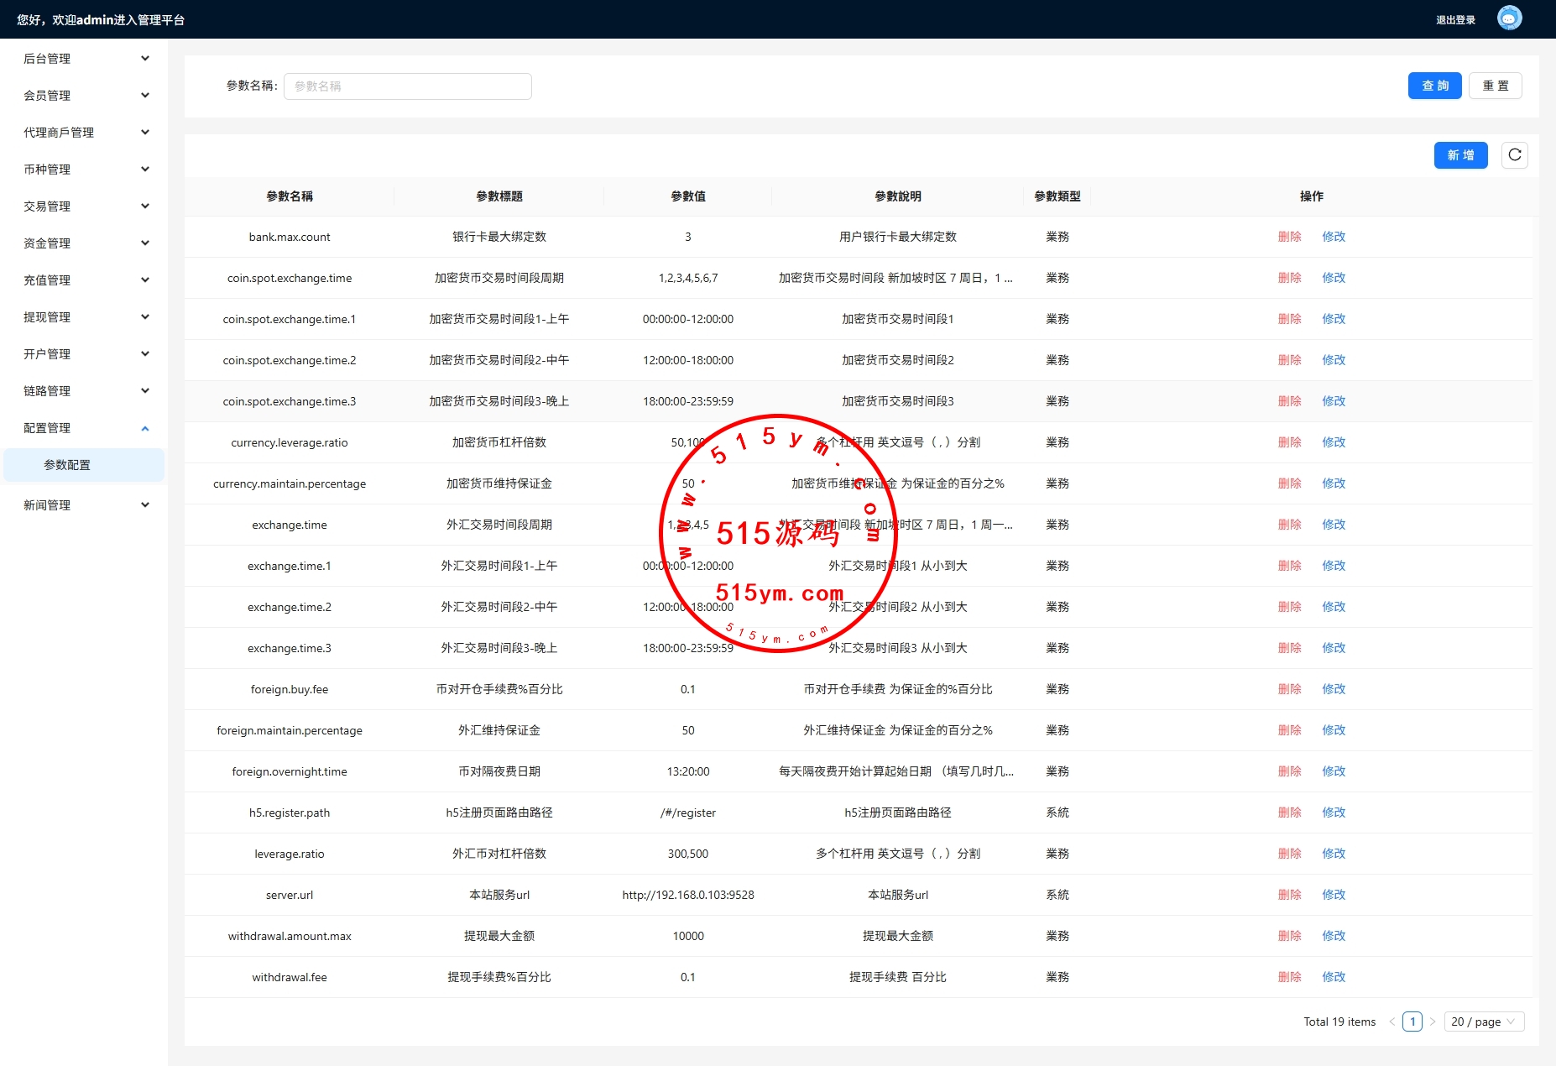The image size is (1556, 1066).
Task: Go to next page arrow in pagination
Action: click(1433, 1022)
